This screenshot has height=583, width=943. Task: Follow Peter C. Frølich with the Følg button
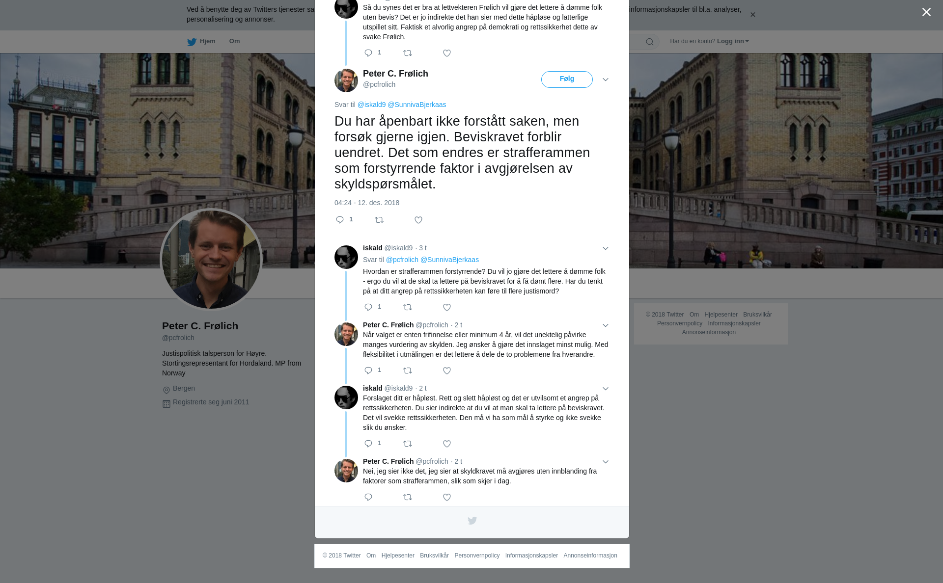[x=567, y=79]
